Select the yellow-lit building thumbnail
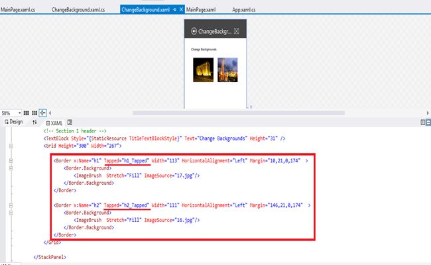Viewport: 431px width, 265px height. pyautogui.click(x=203, y=70)
